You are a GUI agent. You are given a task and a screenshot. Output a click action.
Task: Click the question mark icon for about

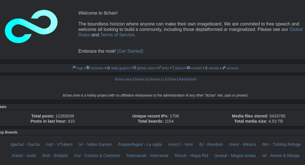coord(173,68)
